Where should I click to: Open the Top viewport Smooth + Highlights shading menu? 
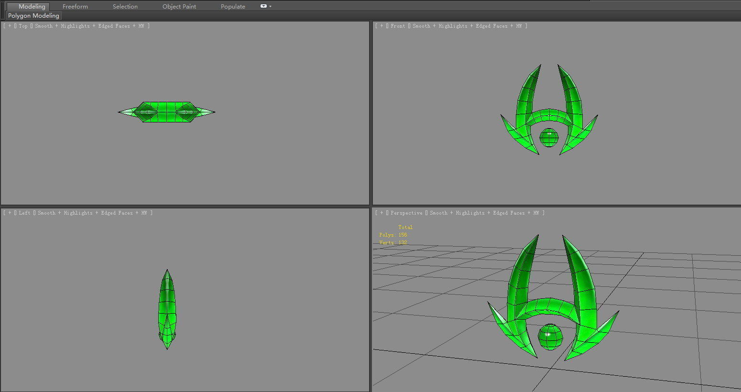[89, 26]
